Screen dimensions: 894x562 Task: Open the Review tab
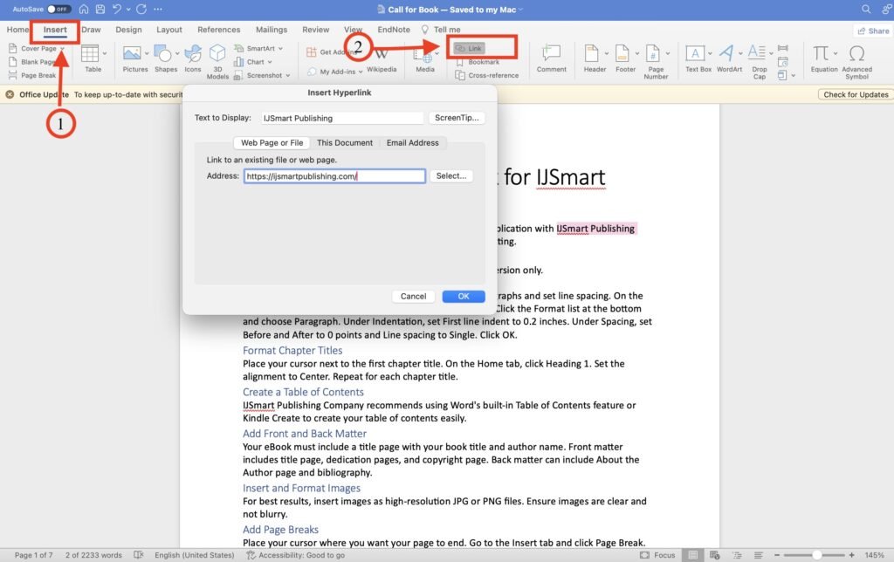click(x=316, y=30)
